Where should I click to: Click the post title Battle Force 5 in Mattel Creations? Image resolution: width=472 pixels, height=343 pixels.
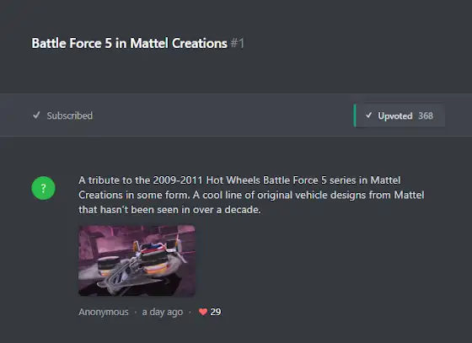[130, 43]
